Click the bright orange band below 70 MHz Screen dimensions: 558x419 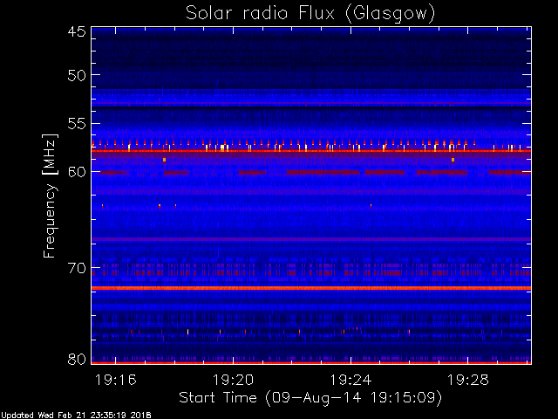(311, 288)
